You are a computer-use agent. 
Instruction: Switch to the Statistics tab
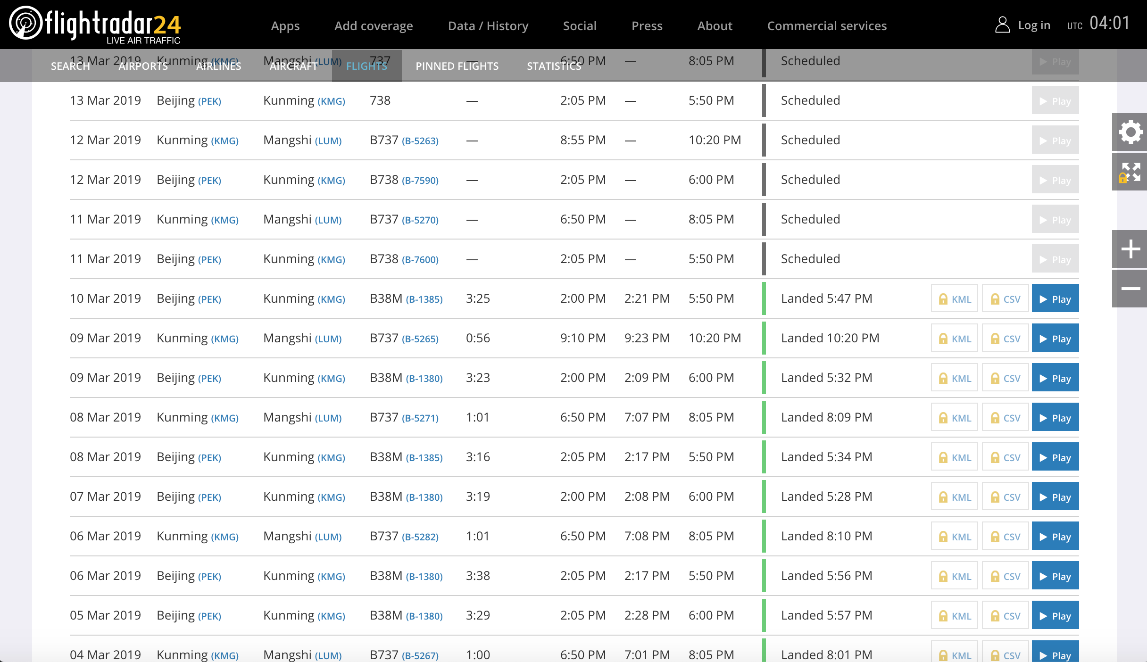(554, 66)
